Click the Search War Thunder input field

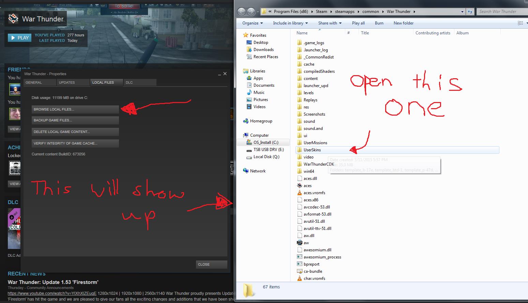click(x=502, y=12)
